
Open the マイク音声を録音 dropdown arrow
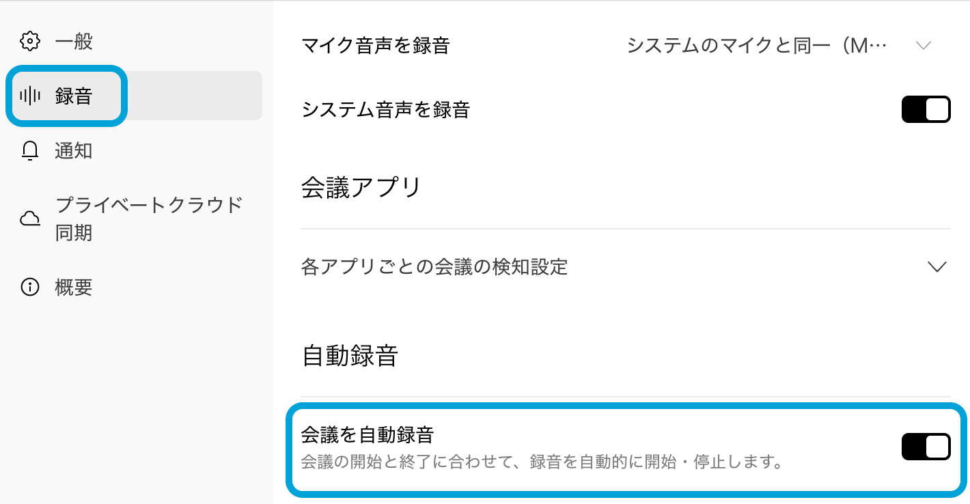point(923,46)
